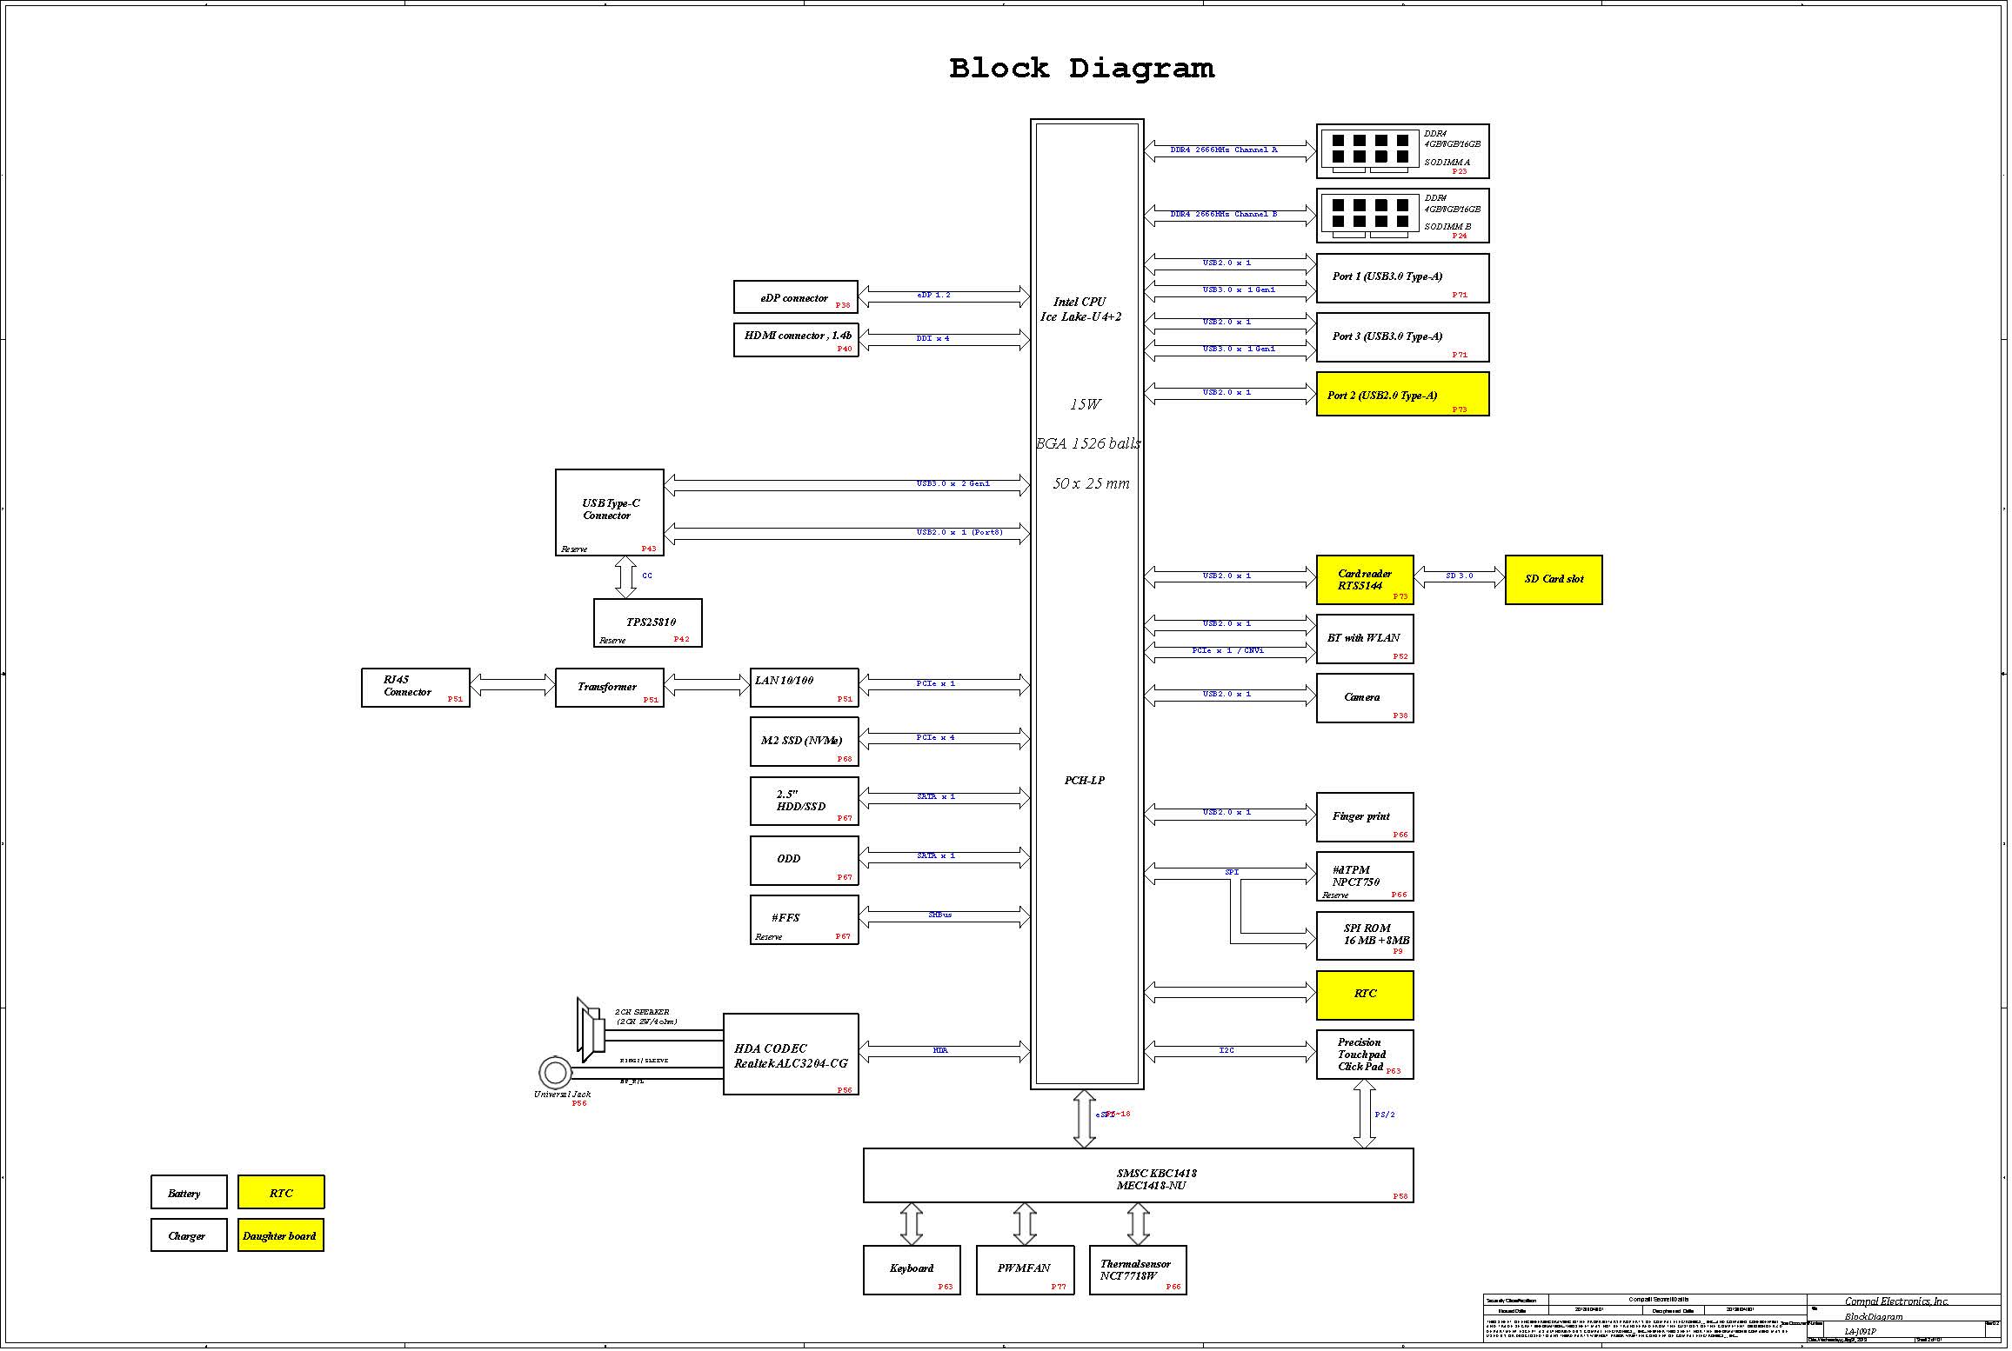Click the CC arrow below Type-C connector

coord(625,578)
